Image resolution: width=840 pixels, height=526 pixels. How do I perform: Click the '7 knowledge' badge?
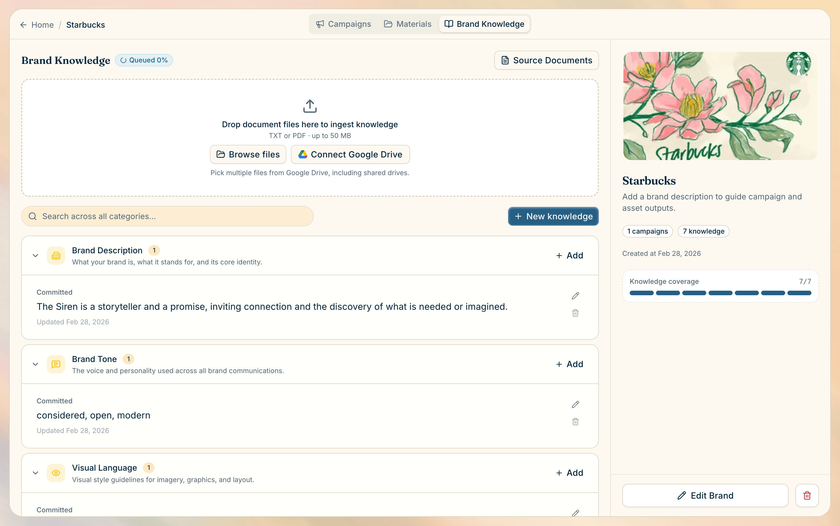703,231
